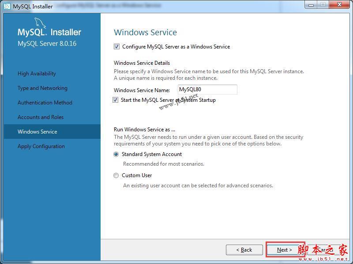The height and width of the screenshot is (264, 353).
Task: Cancel the MySQL configuration wizard
Action: coord(325,249)
